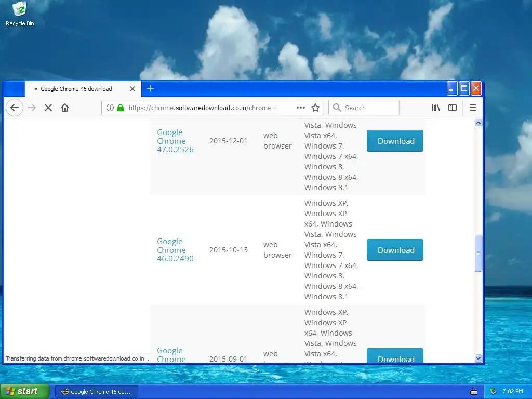Click the 7:02 PM system clock
The width and height of the screenshot is (532, 399).
(513, 392)
